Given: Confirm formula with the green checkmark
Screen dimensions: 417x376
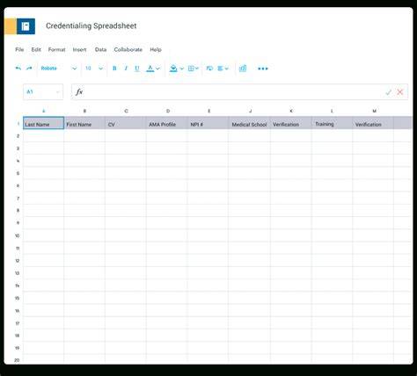Looking at the screenshot, I should click(389, 92).
